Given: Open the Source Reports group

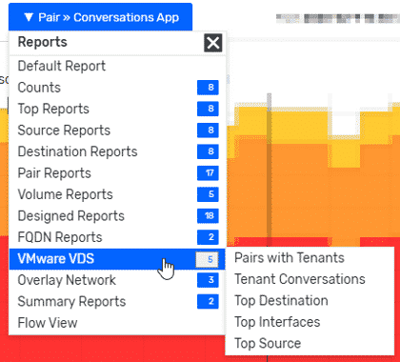Looking at the screenshot, I should point(117,131).
